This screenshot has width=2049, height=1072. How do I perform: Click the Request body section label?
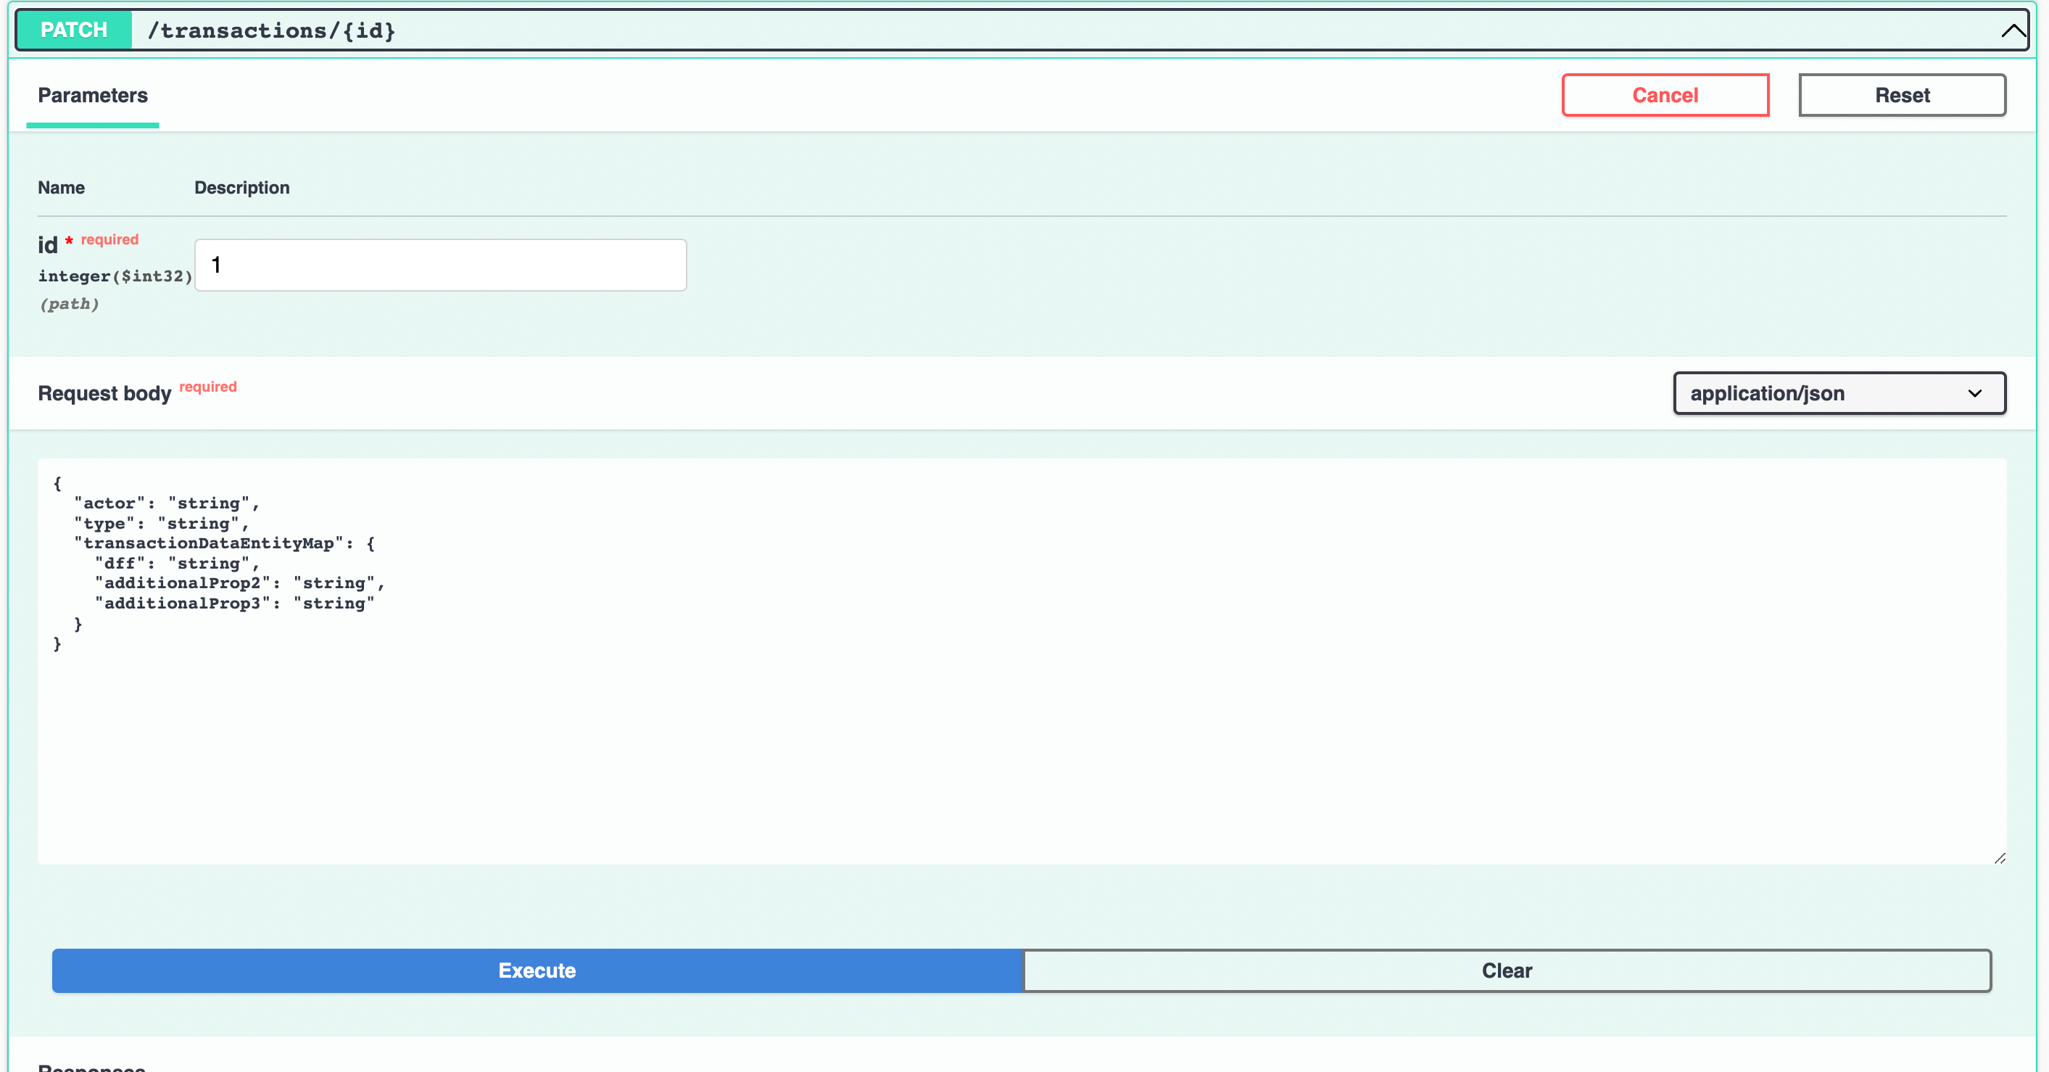coord(104,394)
